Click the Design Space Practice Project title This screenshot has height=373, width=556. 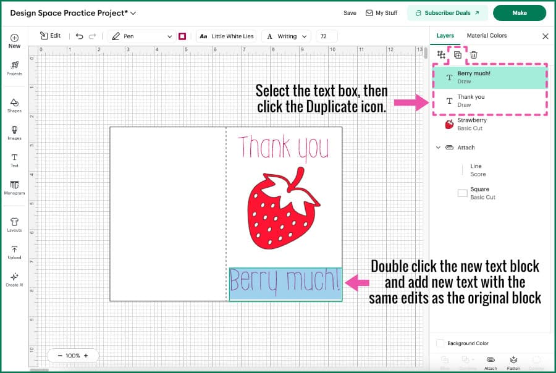coord(69,13)
